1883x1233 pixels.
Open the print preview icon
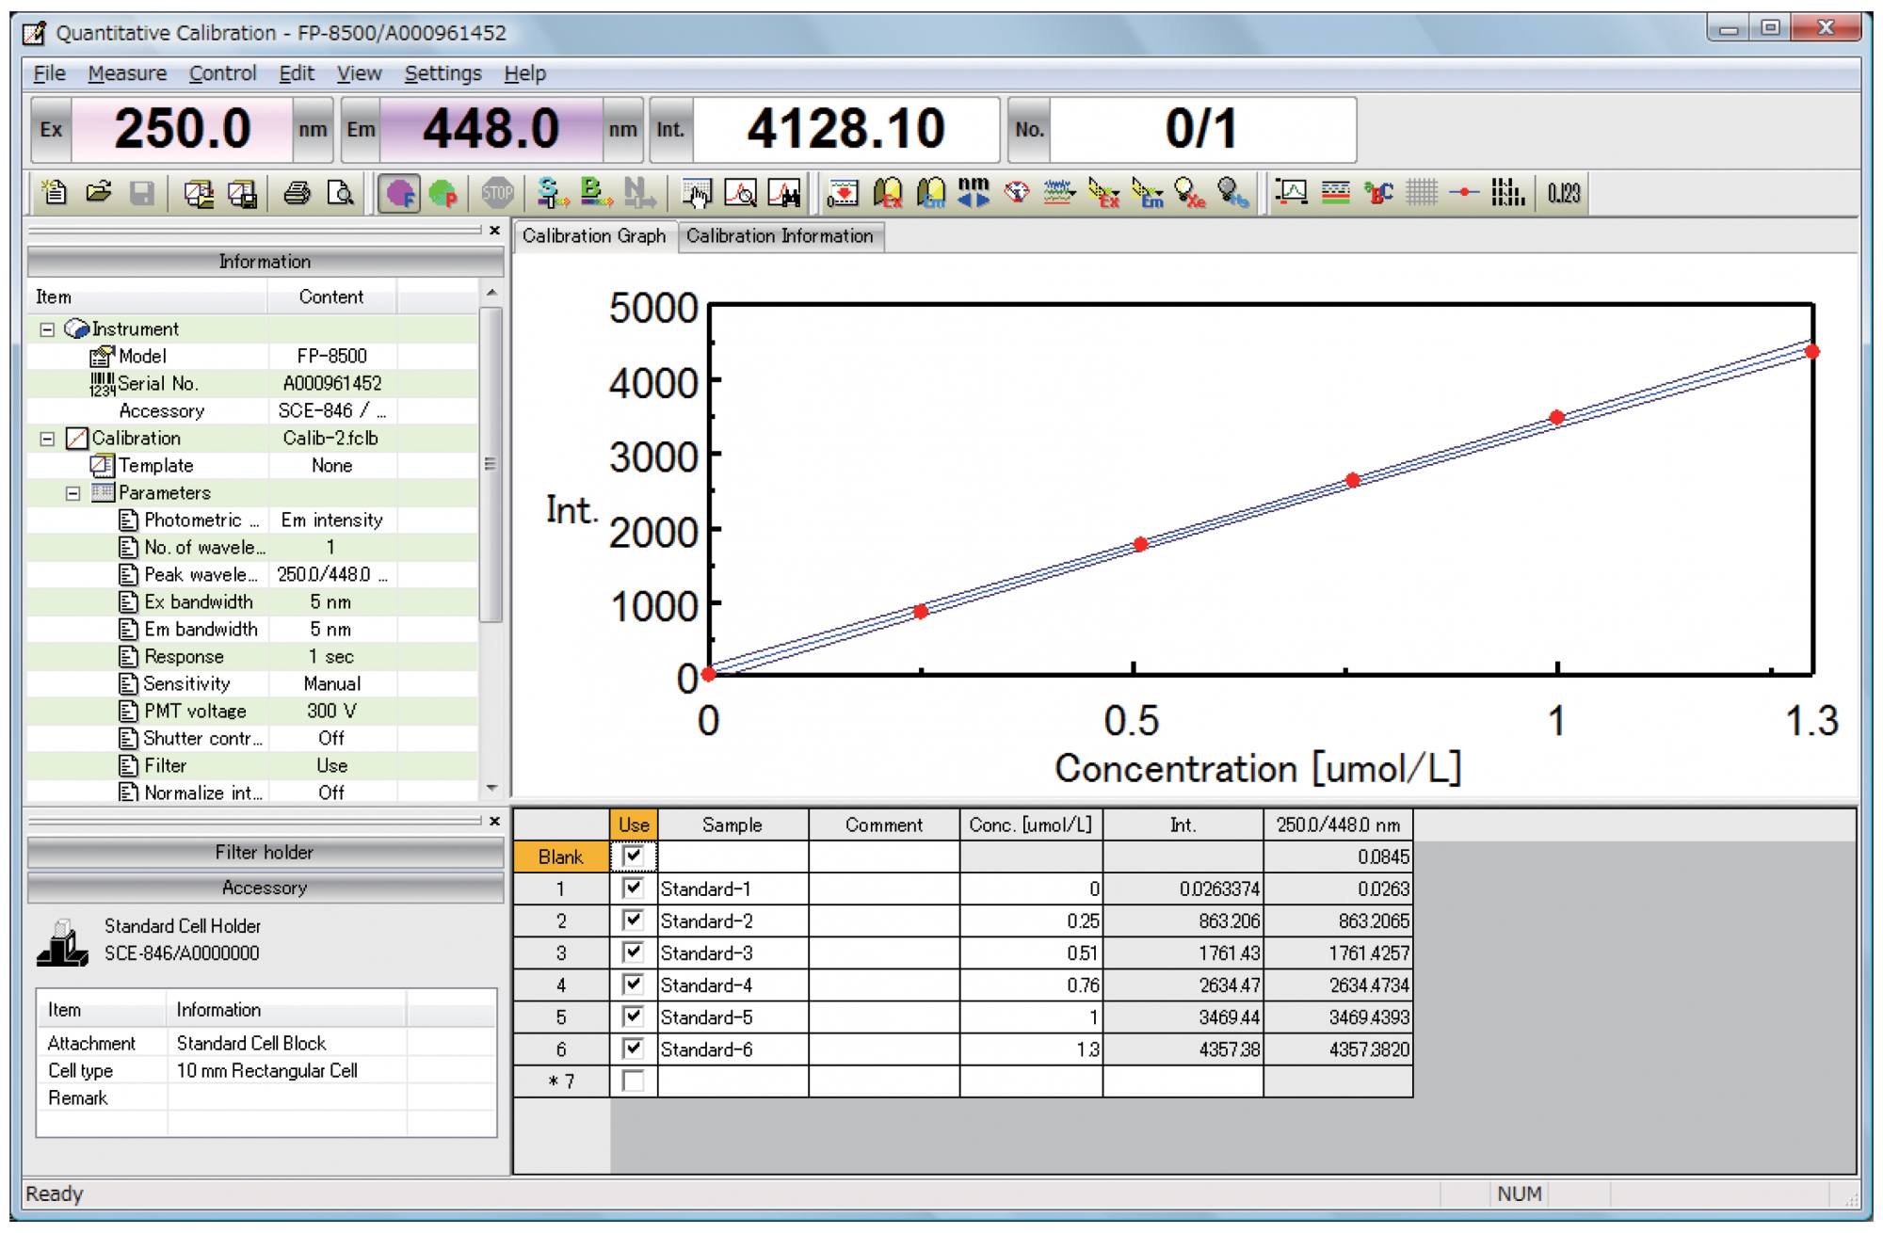tap(342, 193)
